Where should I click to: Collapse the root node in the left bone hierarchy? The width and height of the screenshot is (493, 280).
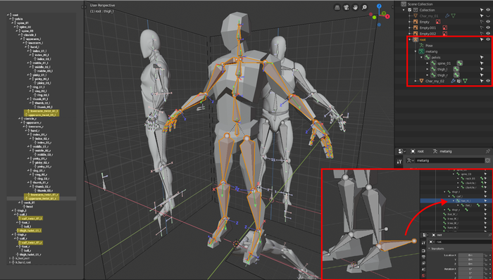tap(8, 15)
